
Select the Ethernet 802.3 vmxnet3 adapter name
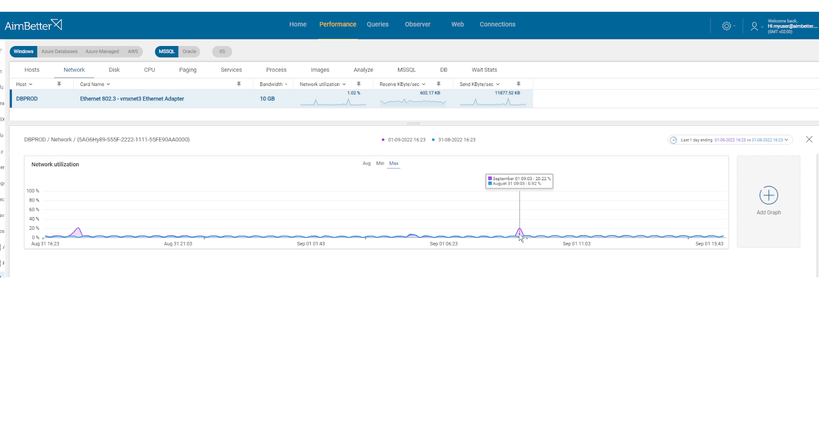click(132, 99)
